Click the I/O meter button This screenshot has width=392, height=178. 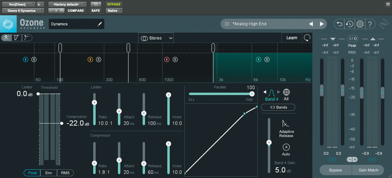(x=352, y=39)
